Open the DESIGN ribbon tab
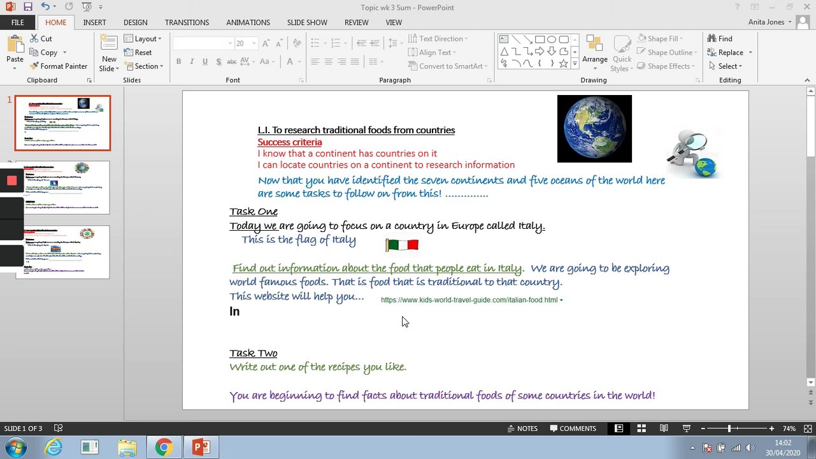The width and height of the screenshot is (816, 459). 135,22
